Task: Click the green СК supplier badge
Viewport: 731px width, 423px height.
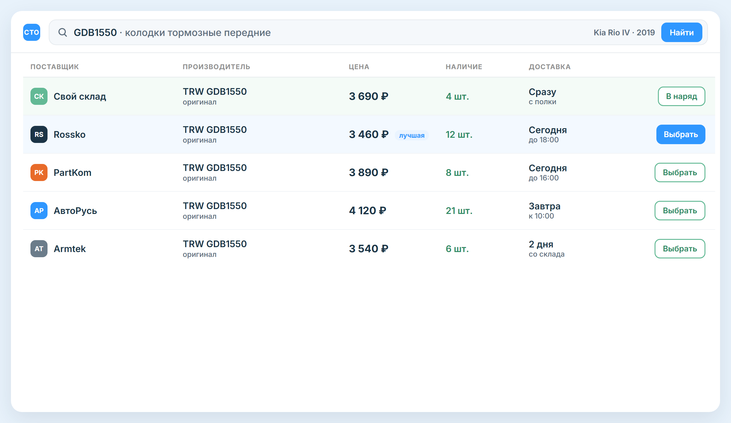Action: click(39, 96)
